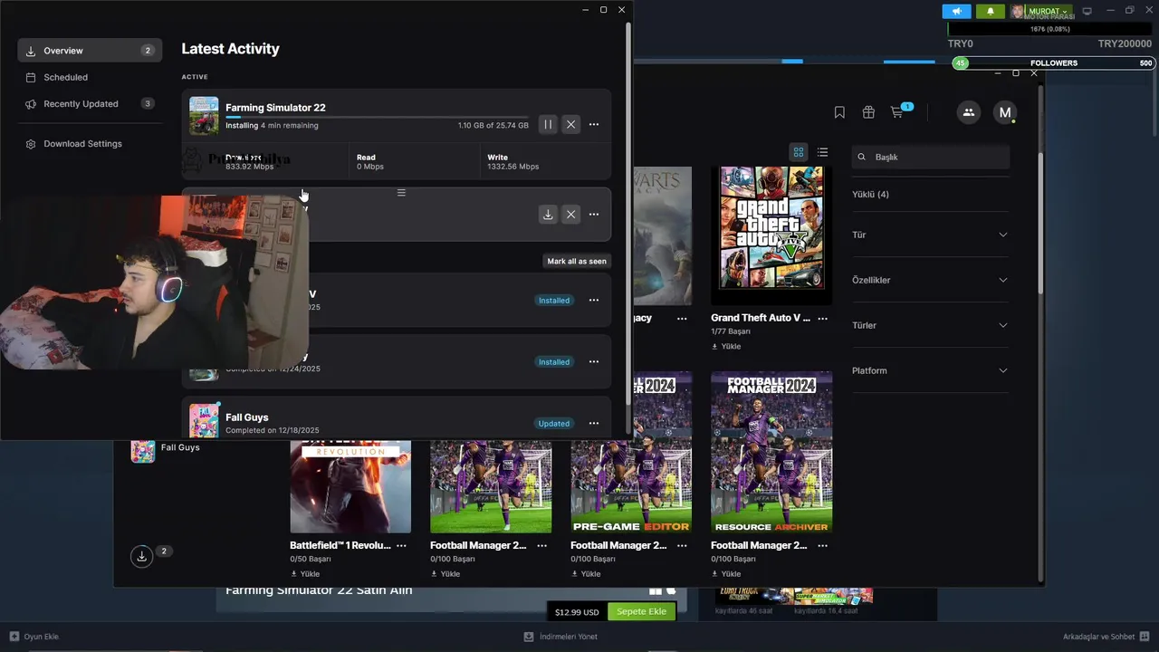The height and width of the screenshot is (652, 1159).
Task: Click the $12.99 USD price label
Action: tap(577, 612)
